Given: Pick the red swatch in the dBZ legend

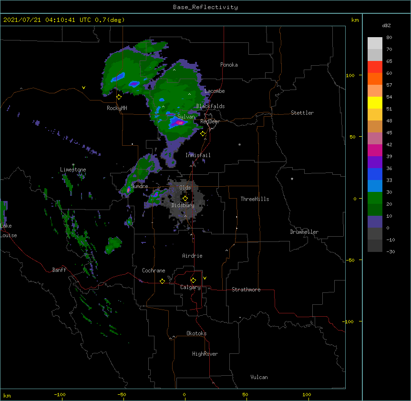Looking at the screenshot, I should point(375,67).
